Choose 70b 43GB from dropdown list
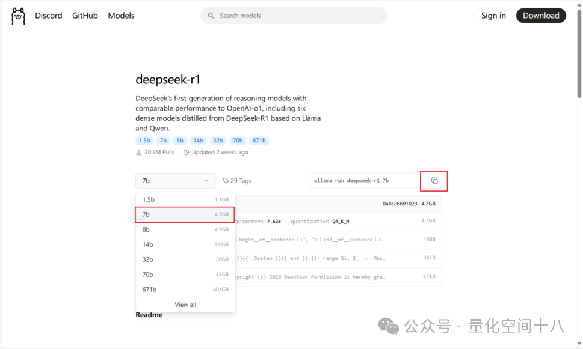The height and width of the screenshot is (349, 583). (x=185, y=275)
